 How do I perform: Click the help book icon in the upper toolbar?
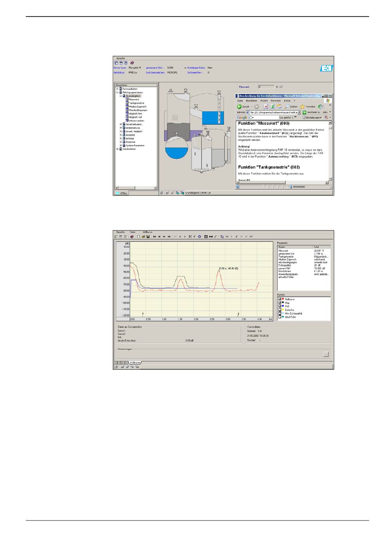(x=132, y=63)
